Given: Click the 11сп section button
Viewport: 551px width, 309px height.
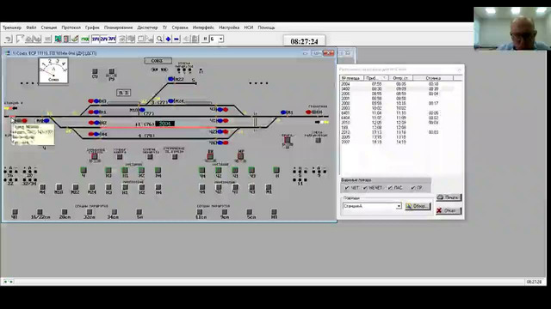Looking at the screenshot, I should pos(200,212).
